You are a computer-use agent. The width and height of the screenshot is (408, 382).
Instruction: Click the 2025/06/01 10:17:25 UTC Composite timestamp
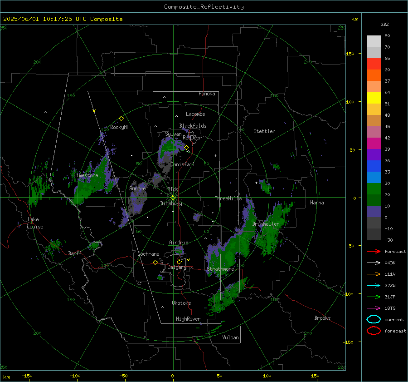[63, 19]
